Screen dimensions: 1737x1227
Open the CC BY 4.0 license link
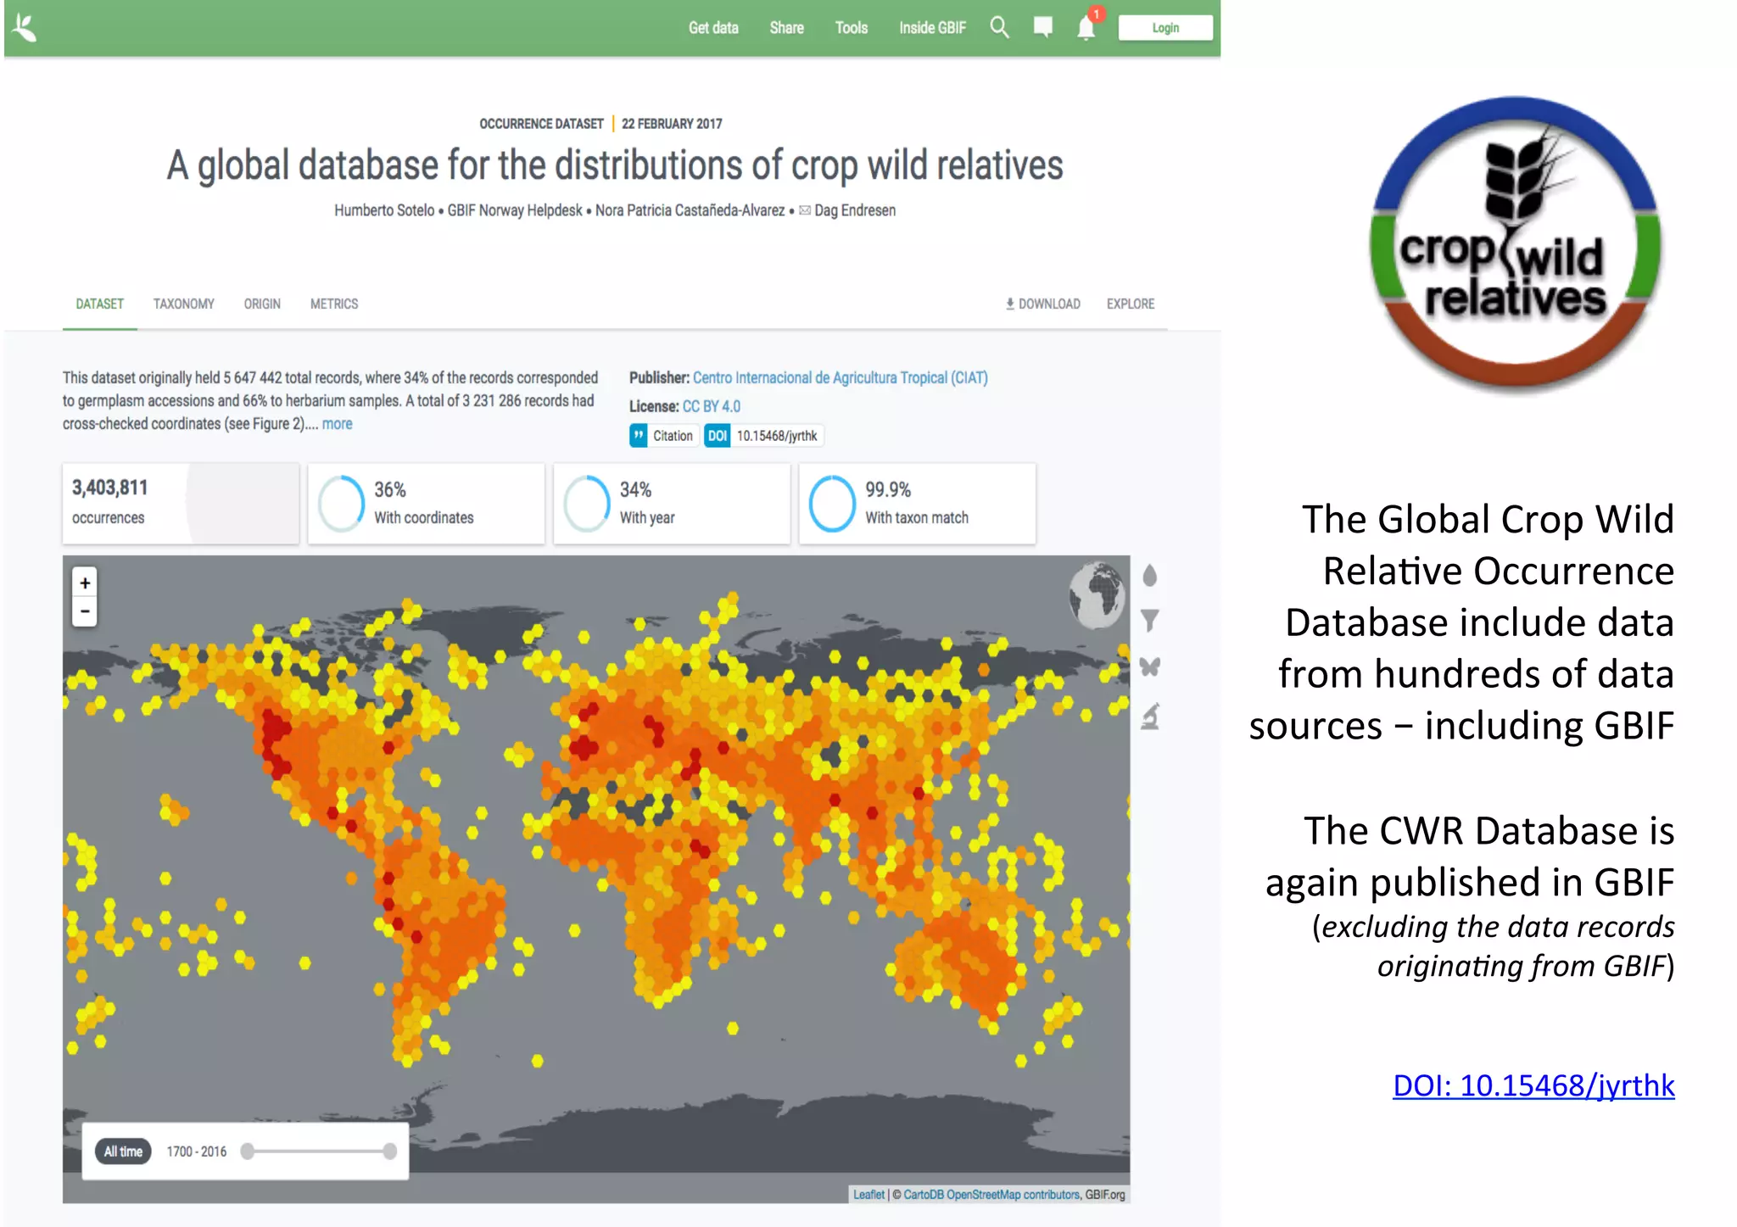click(711, 406)
